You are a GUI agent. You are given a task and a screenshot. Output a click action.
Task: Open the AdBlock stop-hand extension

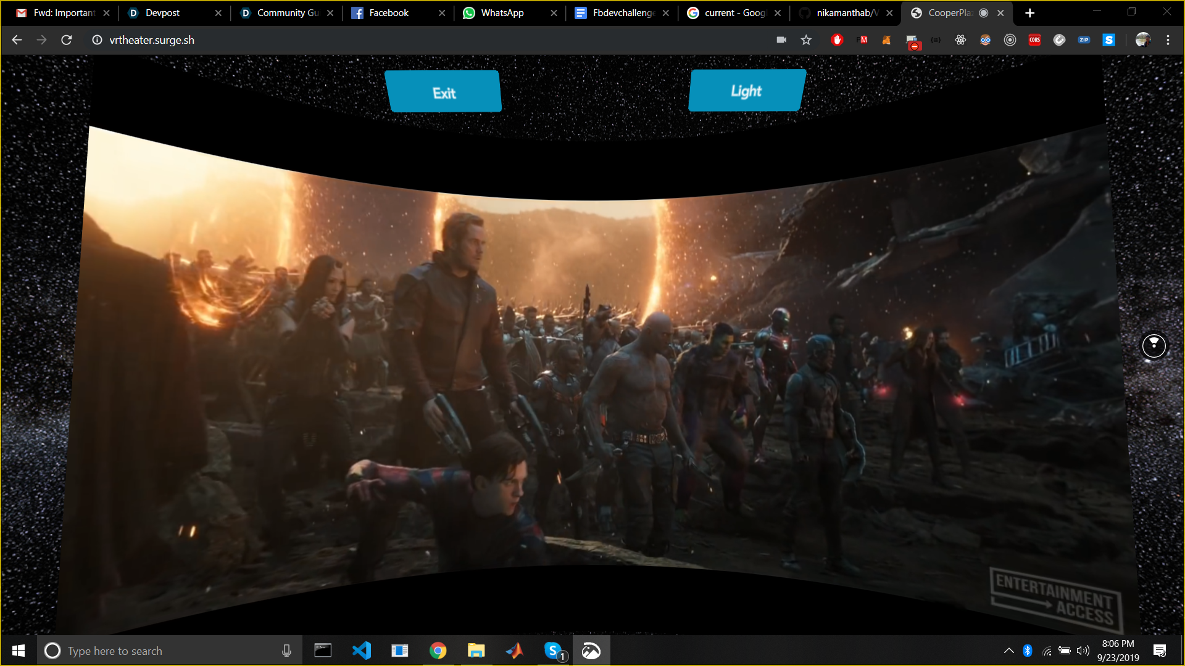click(x=837, y=40)
